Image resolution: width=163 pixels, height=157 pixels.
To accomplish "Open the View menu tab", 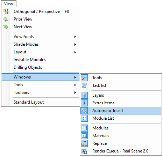I will point(9,4).
